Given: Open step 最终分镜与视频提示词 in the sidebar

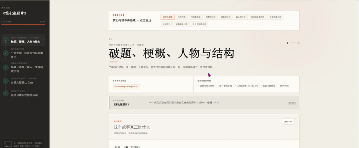Looking at the screenshot, I should pyautogui.click(x=23, y=94).
